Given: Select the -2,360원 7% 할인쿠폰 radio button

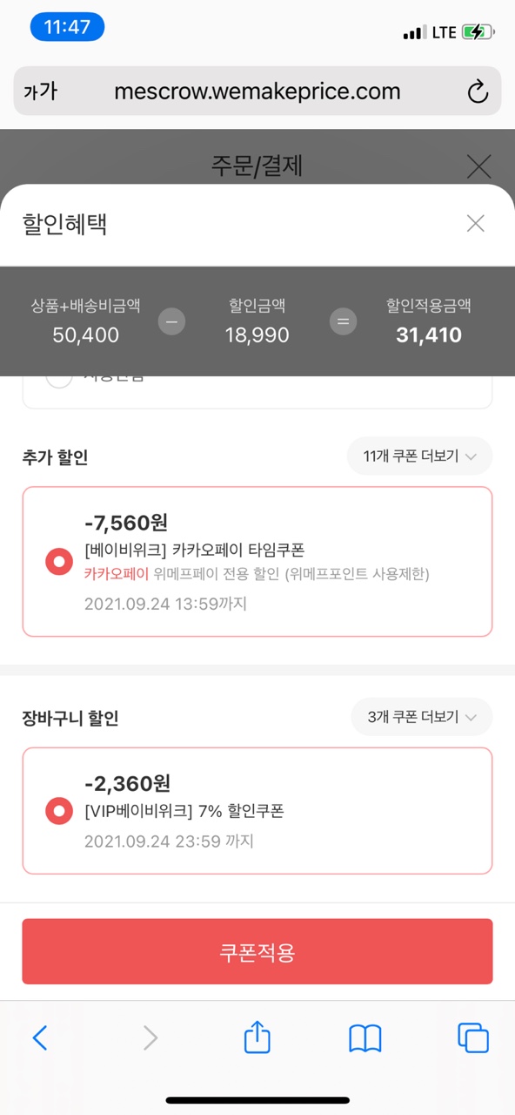Looking at the screenshot, I should point(59,812).
